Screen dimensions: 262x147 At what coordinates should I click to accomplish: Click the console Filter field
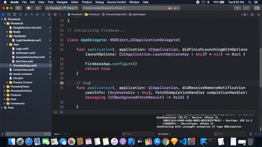(x=230, y=134)
